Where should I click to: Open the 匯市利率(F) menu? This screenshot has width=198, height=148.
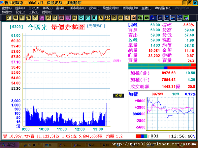point(78,8)
